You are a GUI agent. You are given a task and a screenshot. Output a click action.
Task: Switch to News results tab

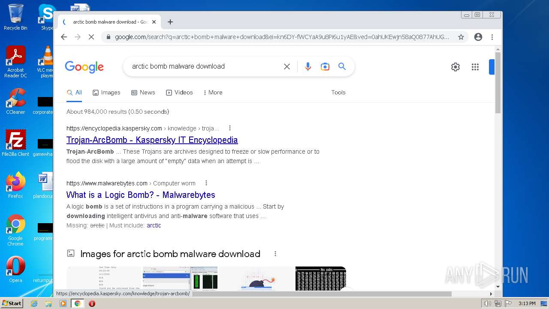tap(143, 92)
